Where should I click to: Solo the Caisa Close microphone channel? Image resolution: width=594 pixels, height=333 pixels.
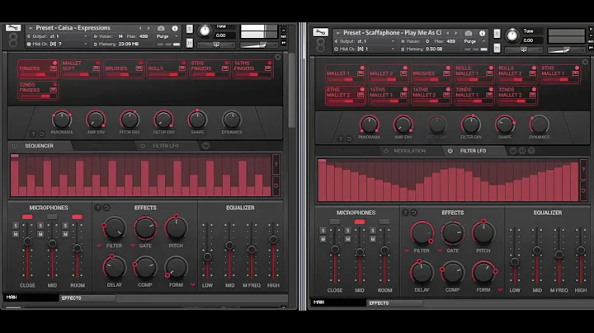point(16,226)
